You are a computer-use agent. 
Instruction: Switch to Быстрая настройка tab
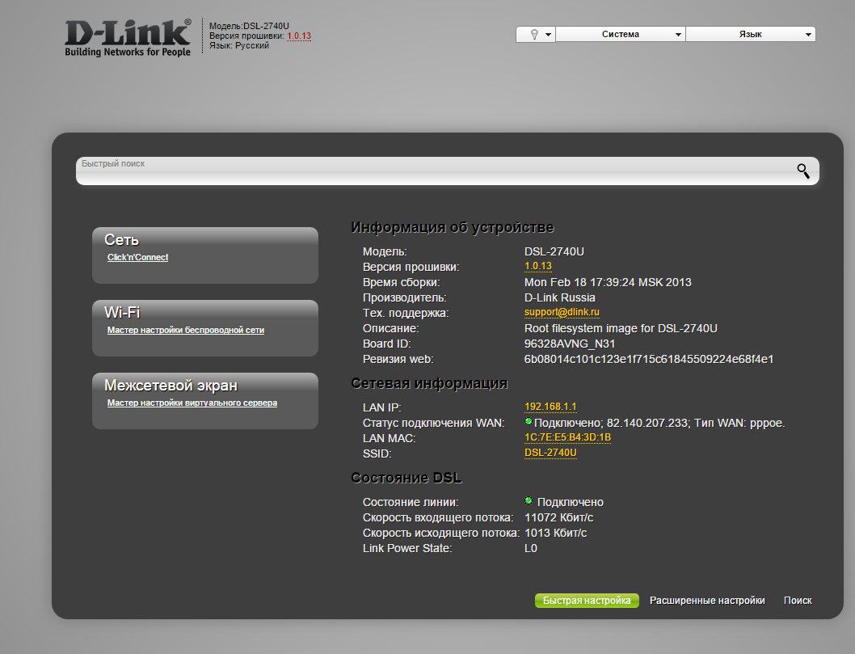tap(587, 601)
